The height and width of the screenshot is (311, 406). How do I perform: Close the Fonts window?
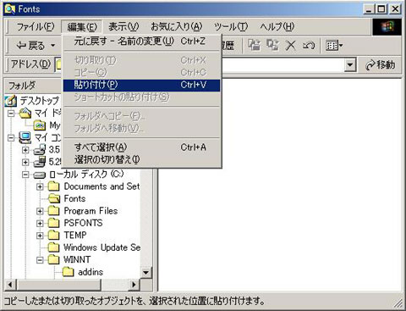[395, 9]
